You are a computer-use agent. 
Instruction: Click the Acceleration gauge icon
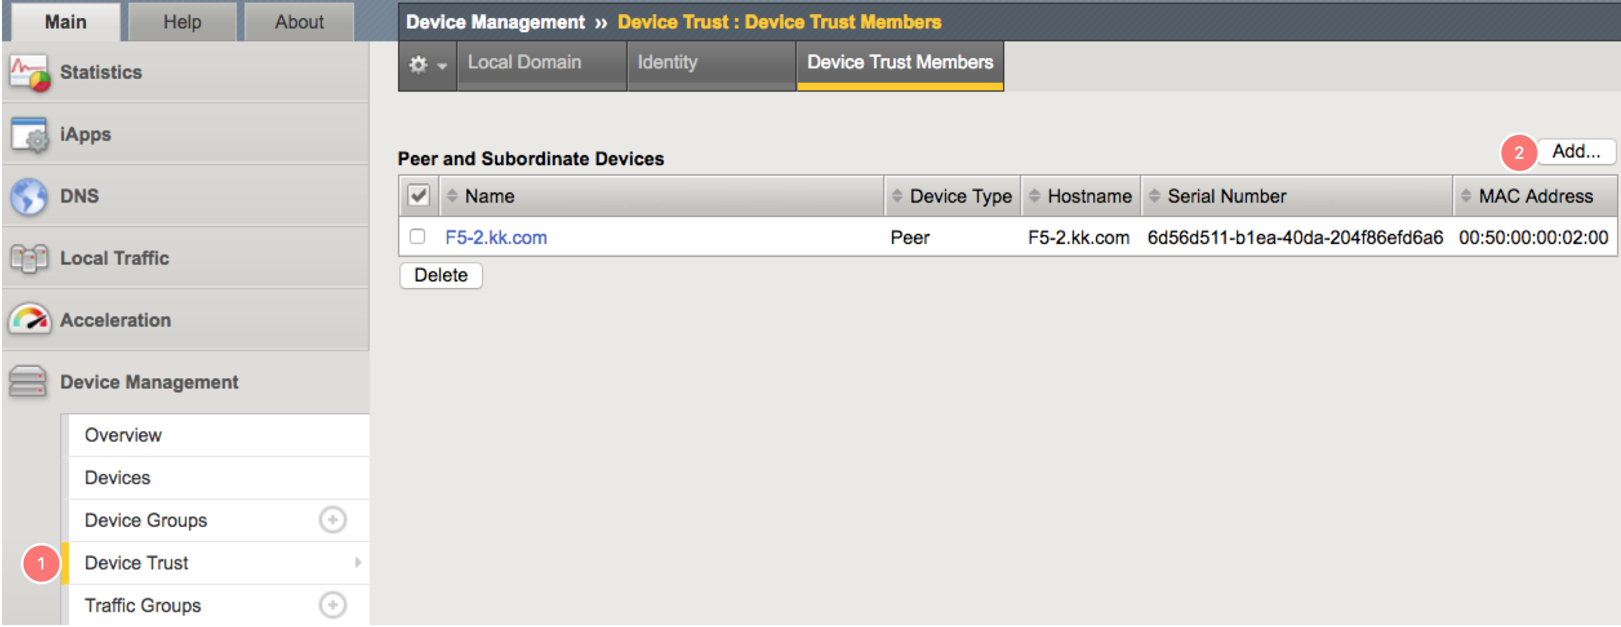pyautogui.click(x=29, y=320)
